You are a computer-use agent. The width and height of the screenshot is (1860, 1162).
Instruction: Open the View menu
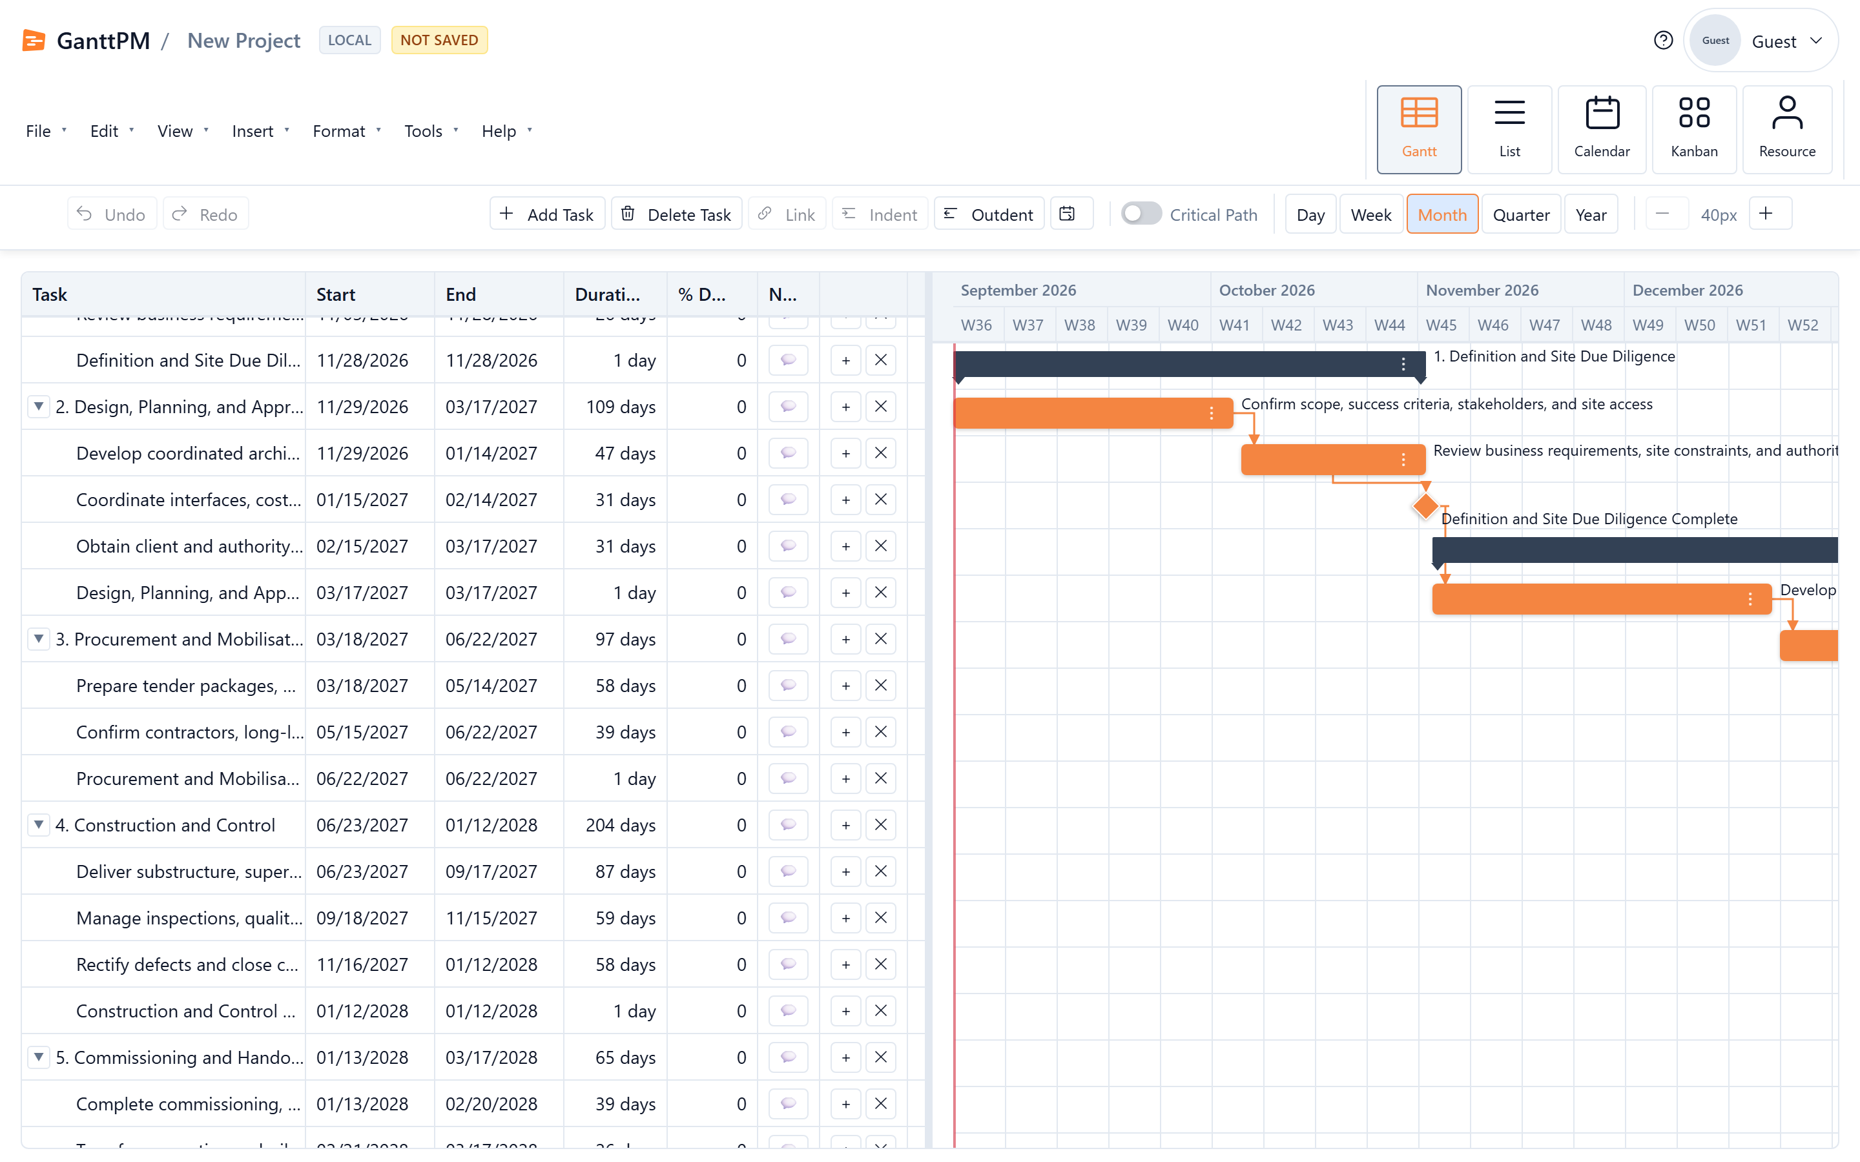click(x=183, y=132)
